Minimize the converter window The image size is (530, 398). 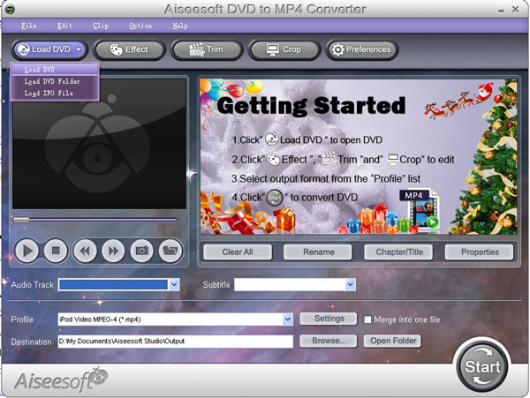point(501,10)
